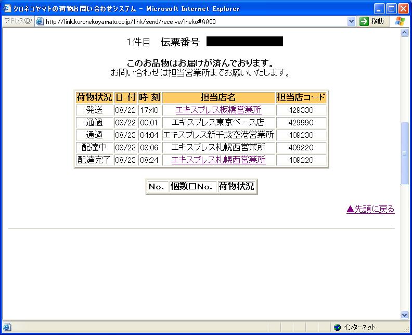Viewport: 412px width, 335px height.
Task: Click the 1件目 label
Action: pos(138,42)
